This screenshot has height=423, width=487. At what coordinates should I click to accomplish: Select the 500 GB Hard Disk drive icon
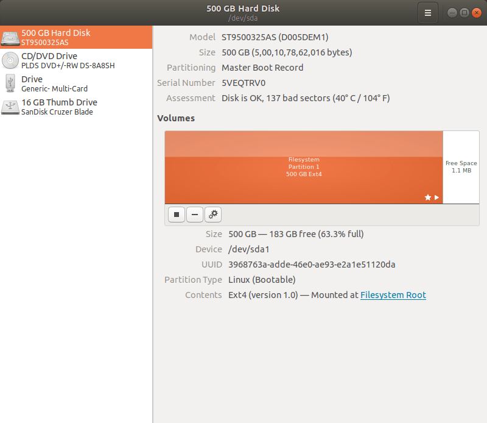(10, 38)
